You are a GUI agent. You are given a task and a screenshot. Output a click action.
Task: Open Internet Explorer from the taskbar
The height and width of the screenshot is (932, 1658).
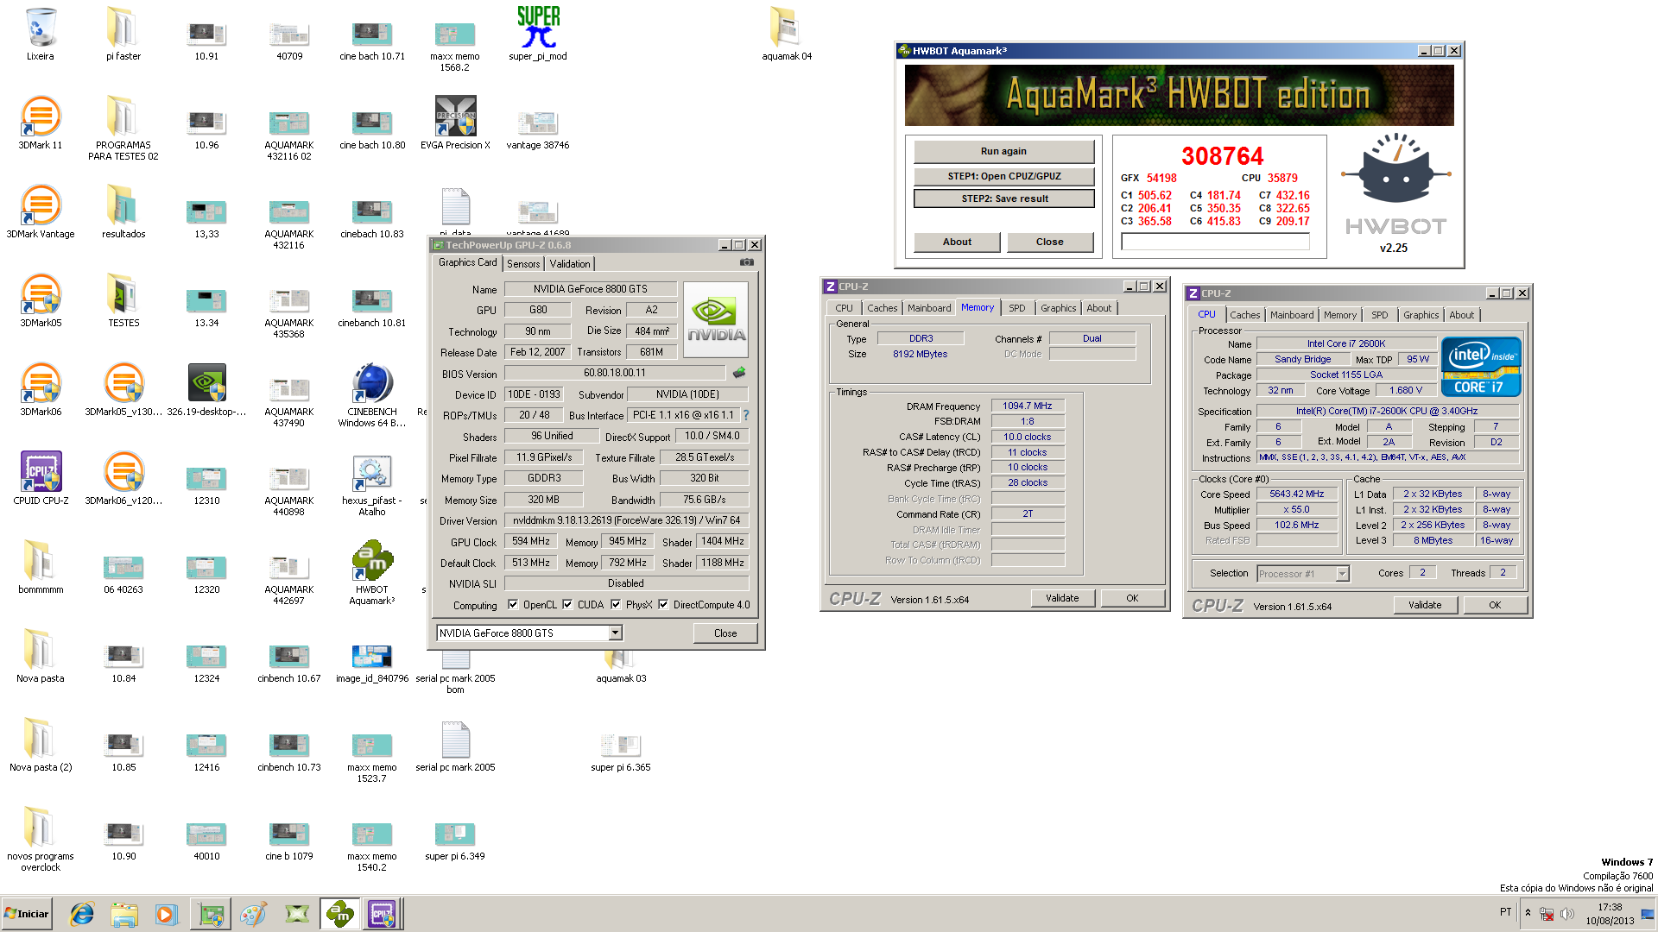click(x=82, y=914)
